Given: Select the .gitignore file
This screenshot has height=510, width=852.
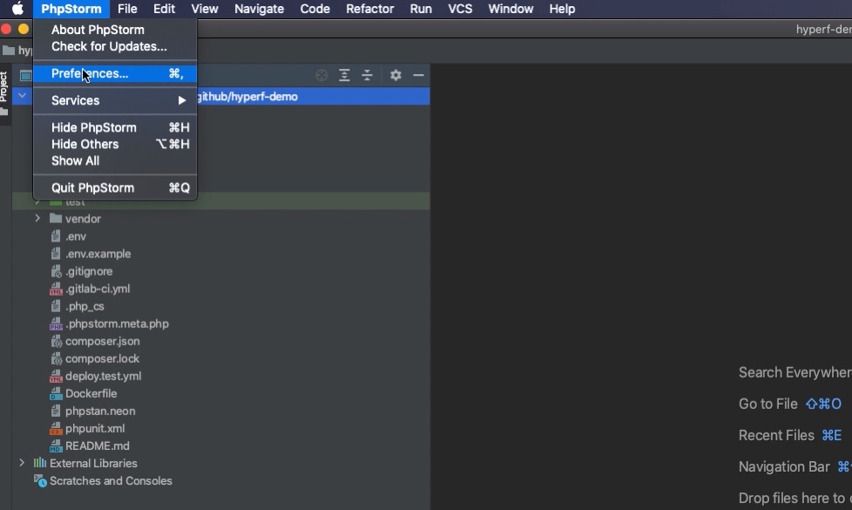Looking at the screenshot, I should pyautogui.click(x=89, y=271).
